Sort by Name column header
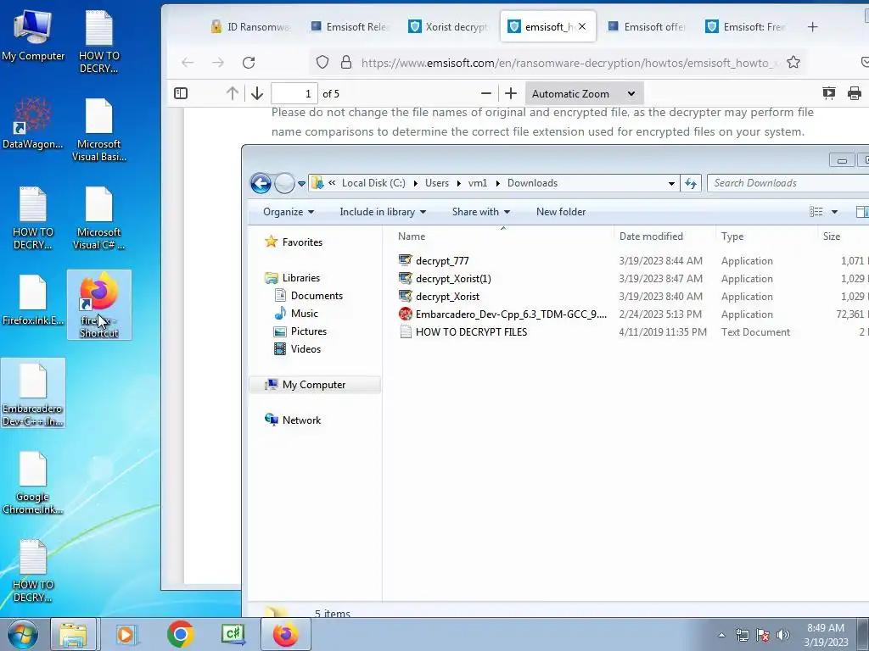 tap(503, 236)
